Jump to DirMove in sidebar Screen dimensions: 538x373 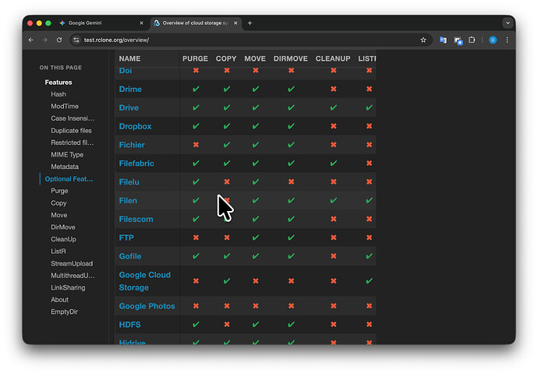coord(63,227)
